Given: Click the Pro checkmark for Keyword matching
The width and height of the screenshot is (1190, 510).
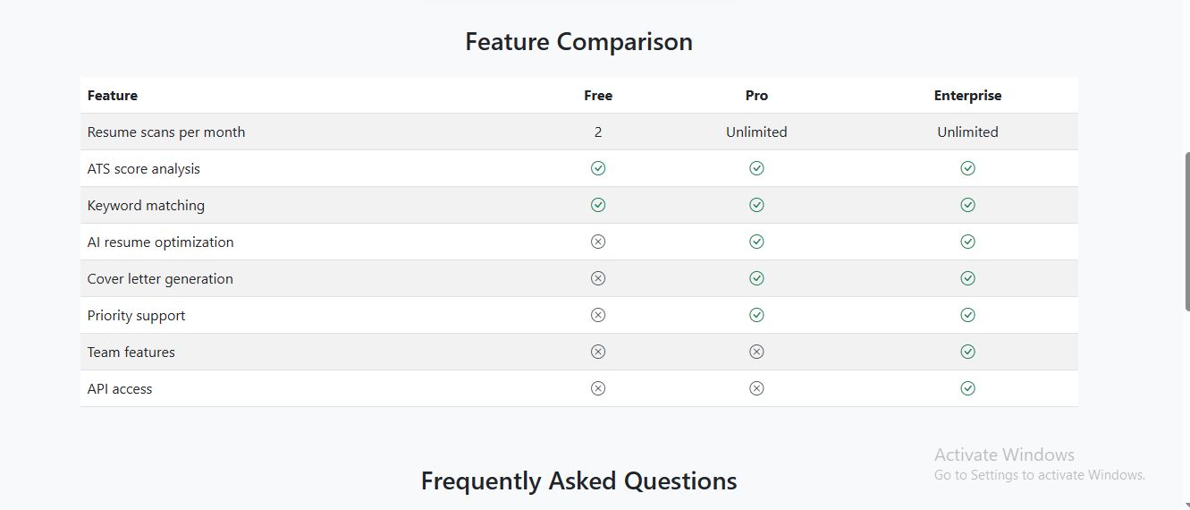Looking at the screenshot, I should tap(756, 205).
